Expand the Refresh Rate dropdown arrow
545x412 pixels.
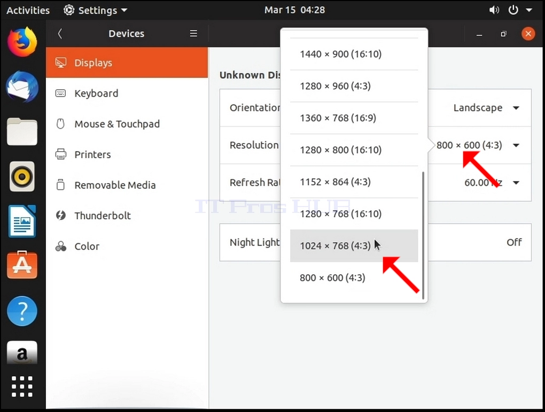pyautogui.click(x=516, y=183)
